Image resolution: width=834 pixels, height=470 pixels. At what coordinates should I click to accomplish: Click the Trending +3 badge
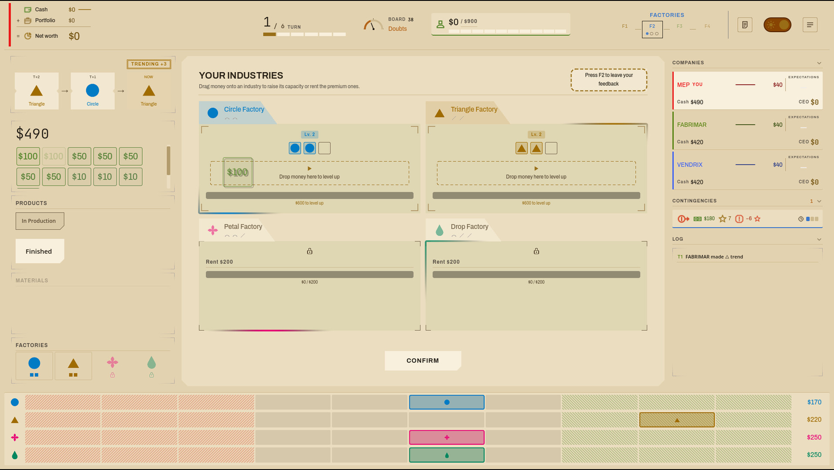point(149,64)
